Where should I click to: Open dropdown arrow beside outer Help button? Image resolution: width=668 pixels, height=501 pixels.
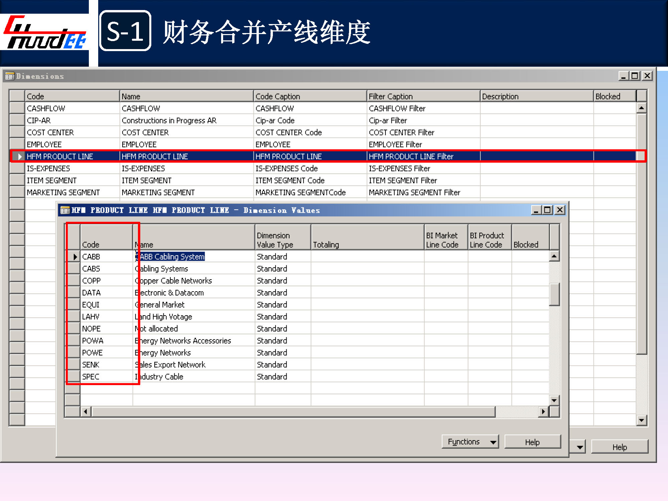click(x=580, y=447)
